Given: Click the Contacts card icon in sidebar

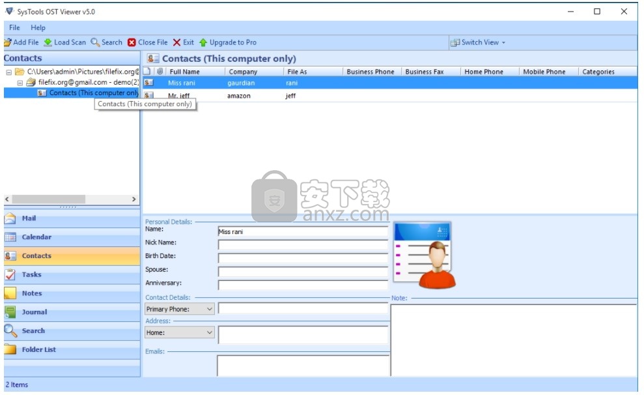Looking at the screenshot, I should pos(10,256).
